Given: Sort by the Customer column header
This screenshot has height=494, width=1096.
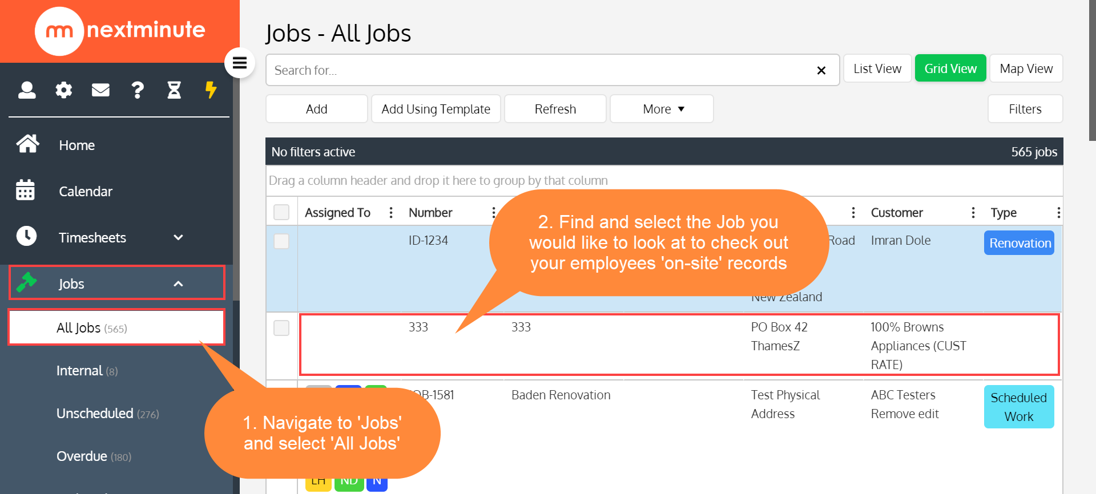Looking at the screenshot, I should tap(897, 213).
